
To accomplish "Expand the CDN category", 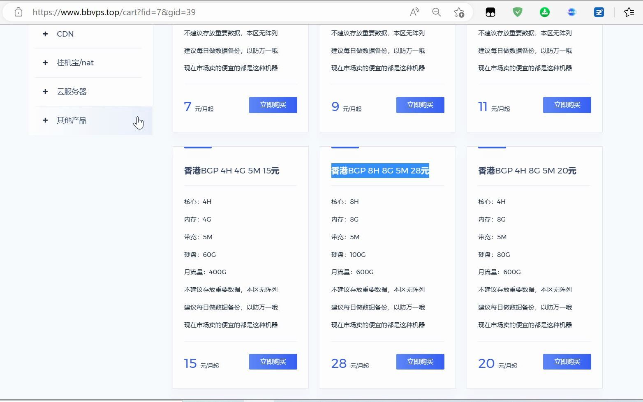I will (45, 34).
